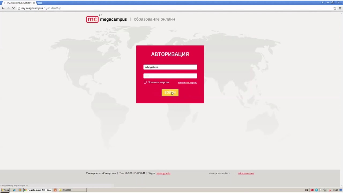
Task: Click the blue circular tray icon
Action: click(x=316, y=190)
